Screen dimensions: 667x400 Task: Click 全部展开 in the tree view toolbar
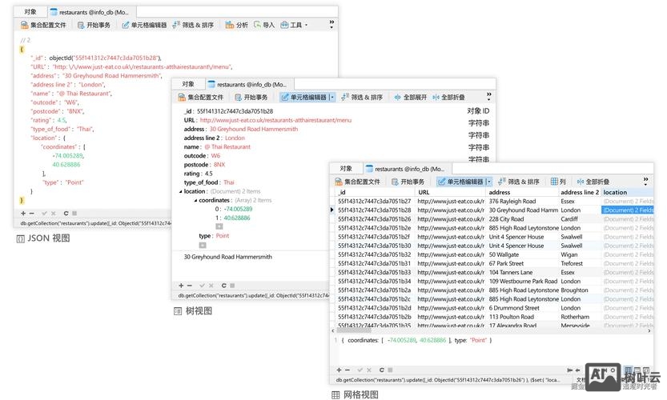pyautogui.click(x=410, y=97)
